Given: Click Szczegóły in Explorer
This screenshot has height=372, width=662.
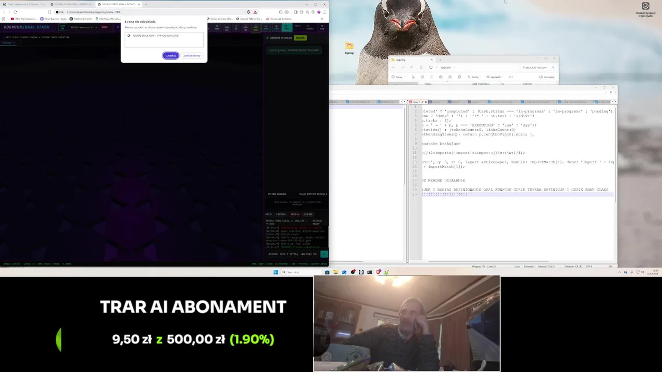Looking at the screenshot, I should (547, 77).
